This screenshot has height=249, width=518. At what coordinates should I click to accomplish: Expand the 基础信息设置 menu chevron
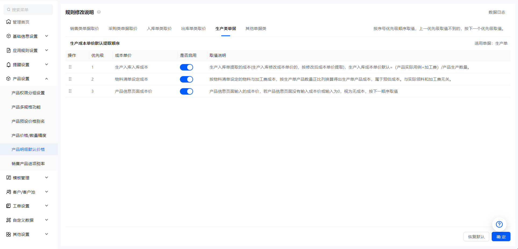pos(46,36)
